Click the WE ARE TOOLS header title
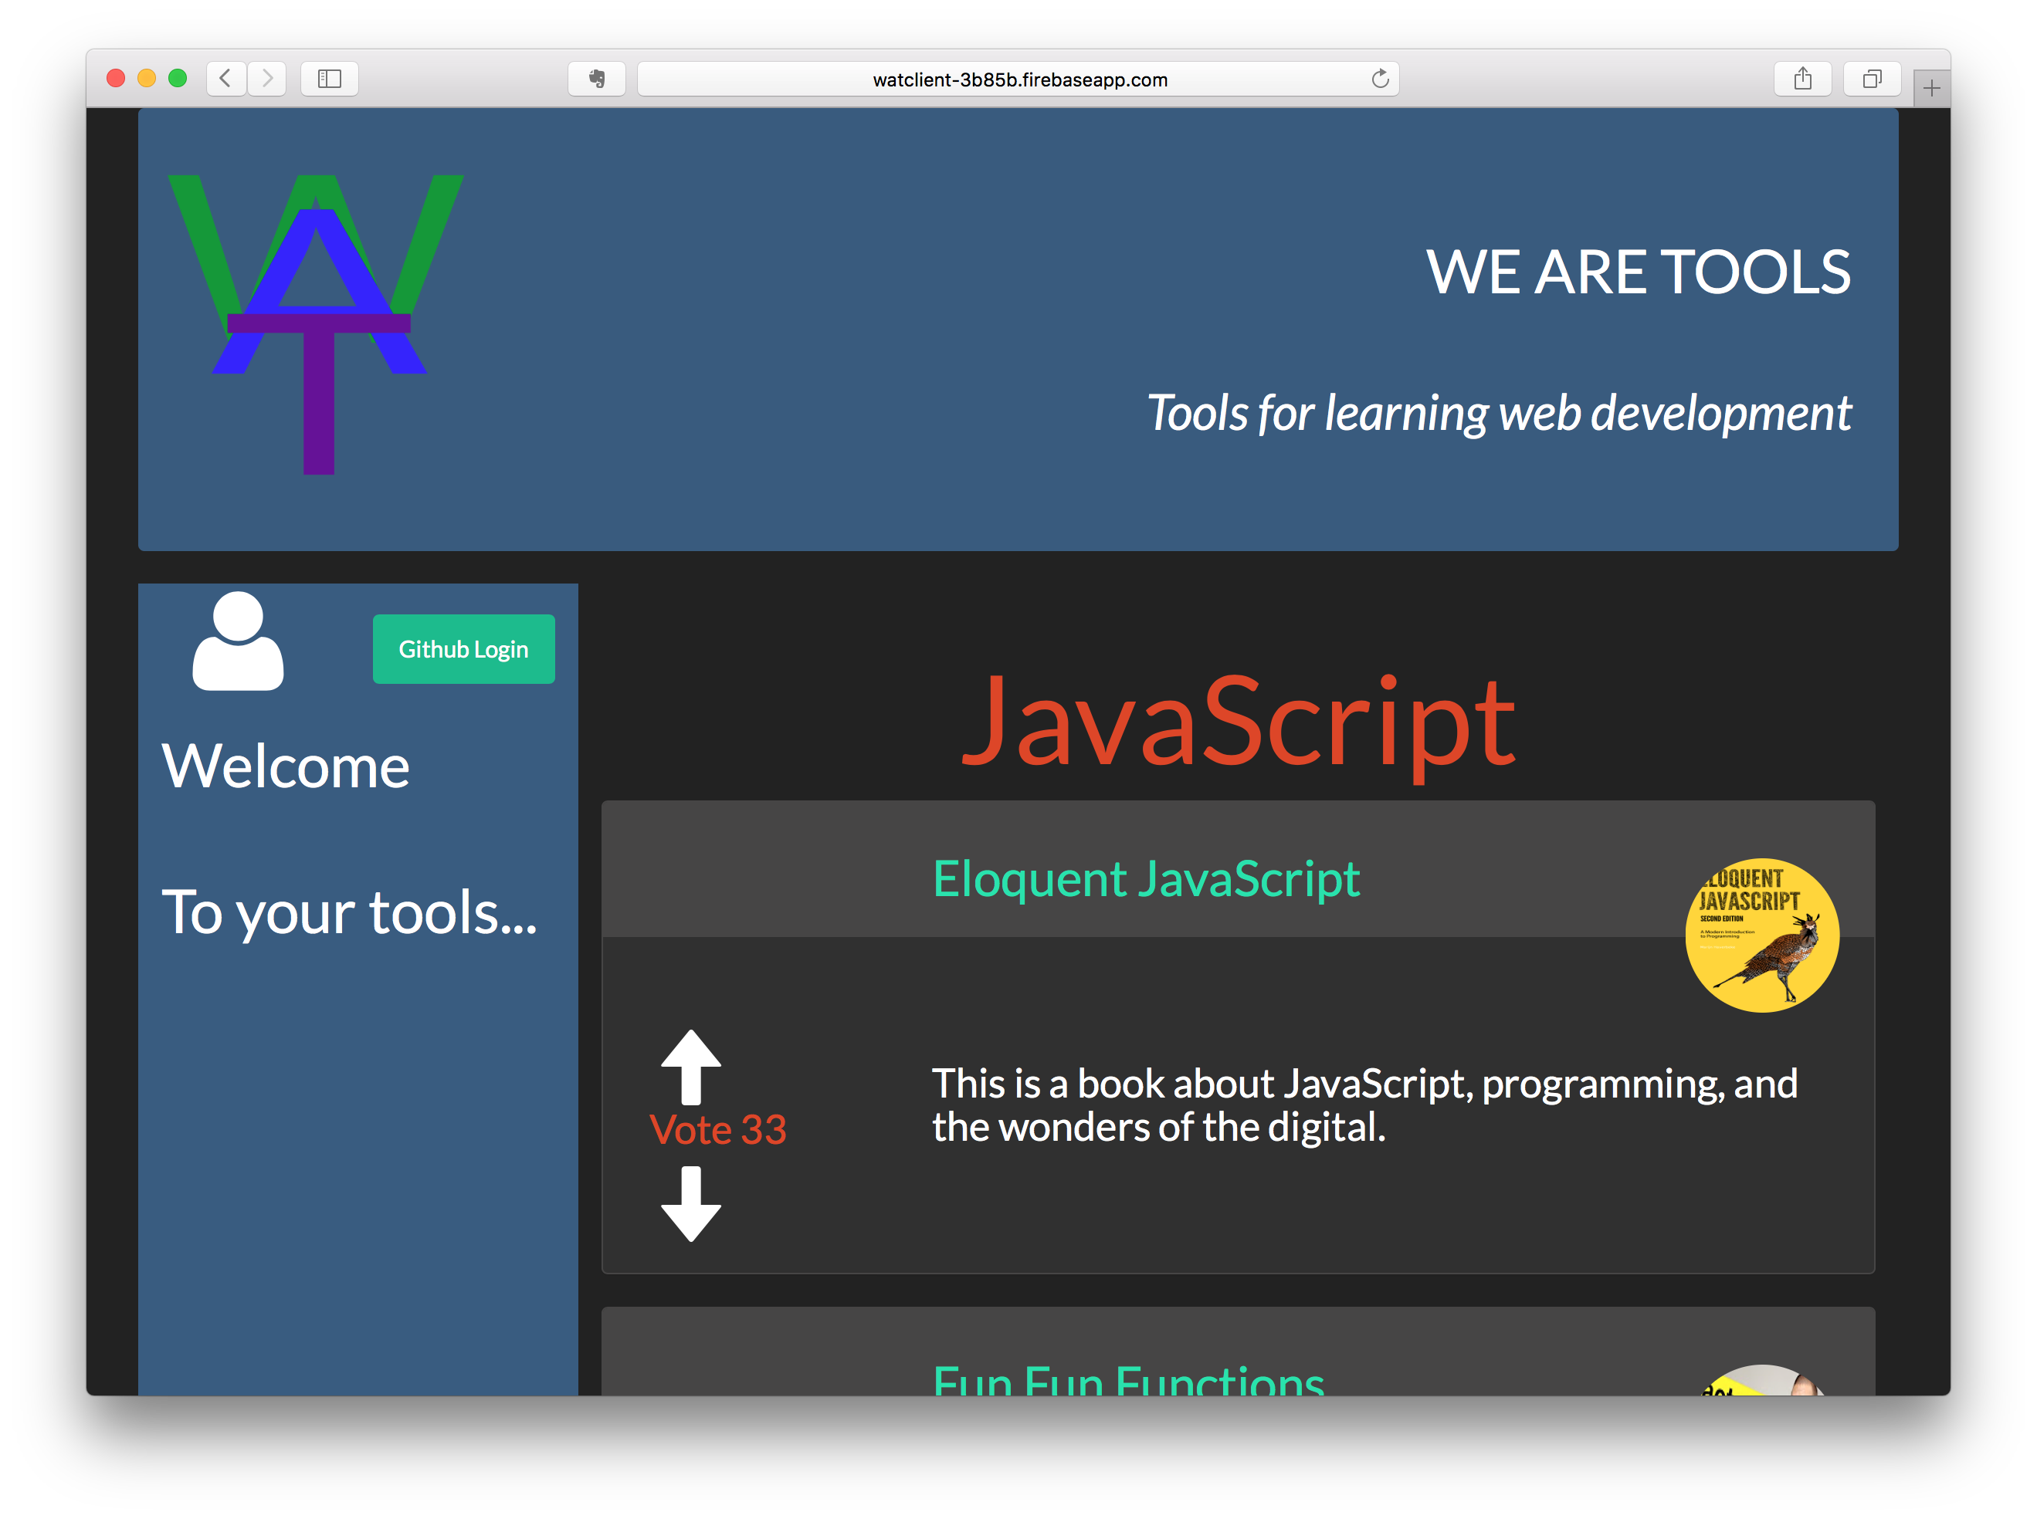 tap(1638, 273)
